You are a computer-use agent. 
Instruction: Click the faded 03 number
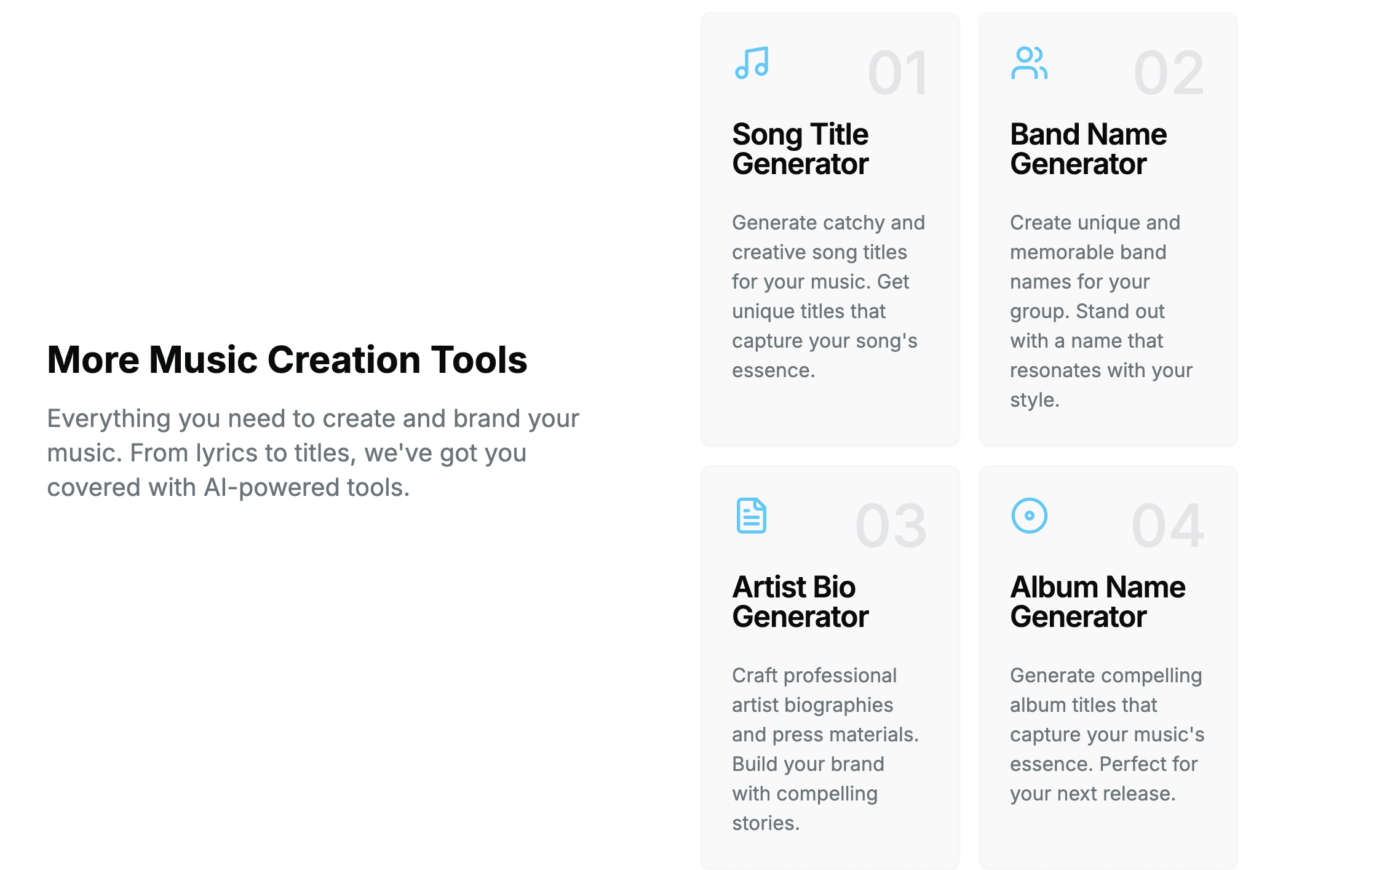click(x=891, y=526)
